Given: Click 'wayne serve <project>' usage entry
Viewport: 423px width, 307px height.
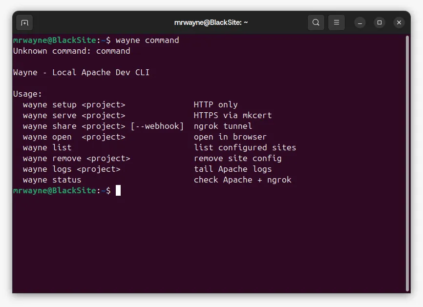Looking at the screenshot, I should [x=74, y=115].
